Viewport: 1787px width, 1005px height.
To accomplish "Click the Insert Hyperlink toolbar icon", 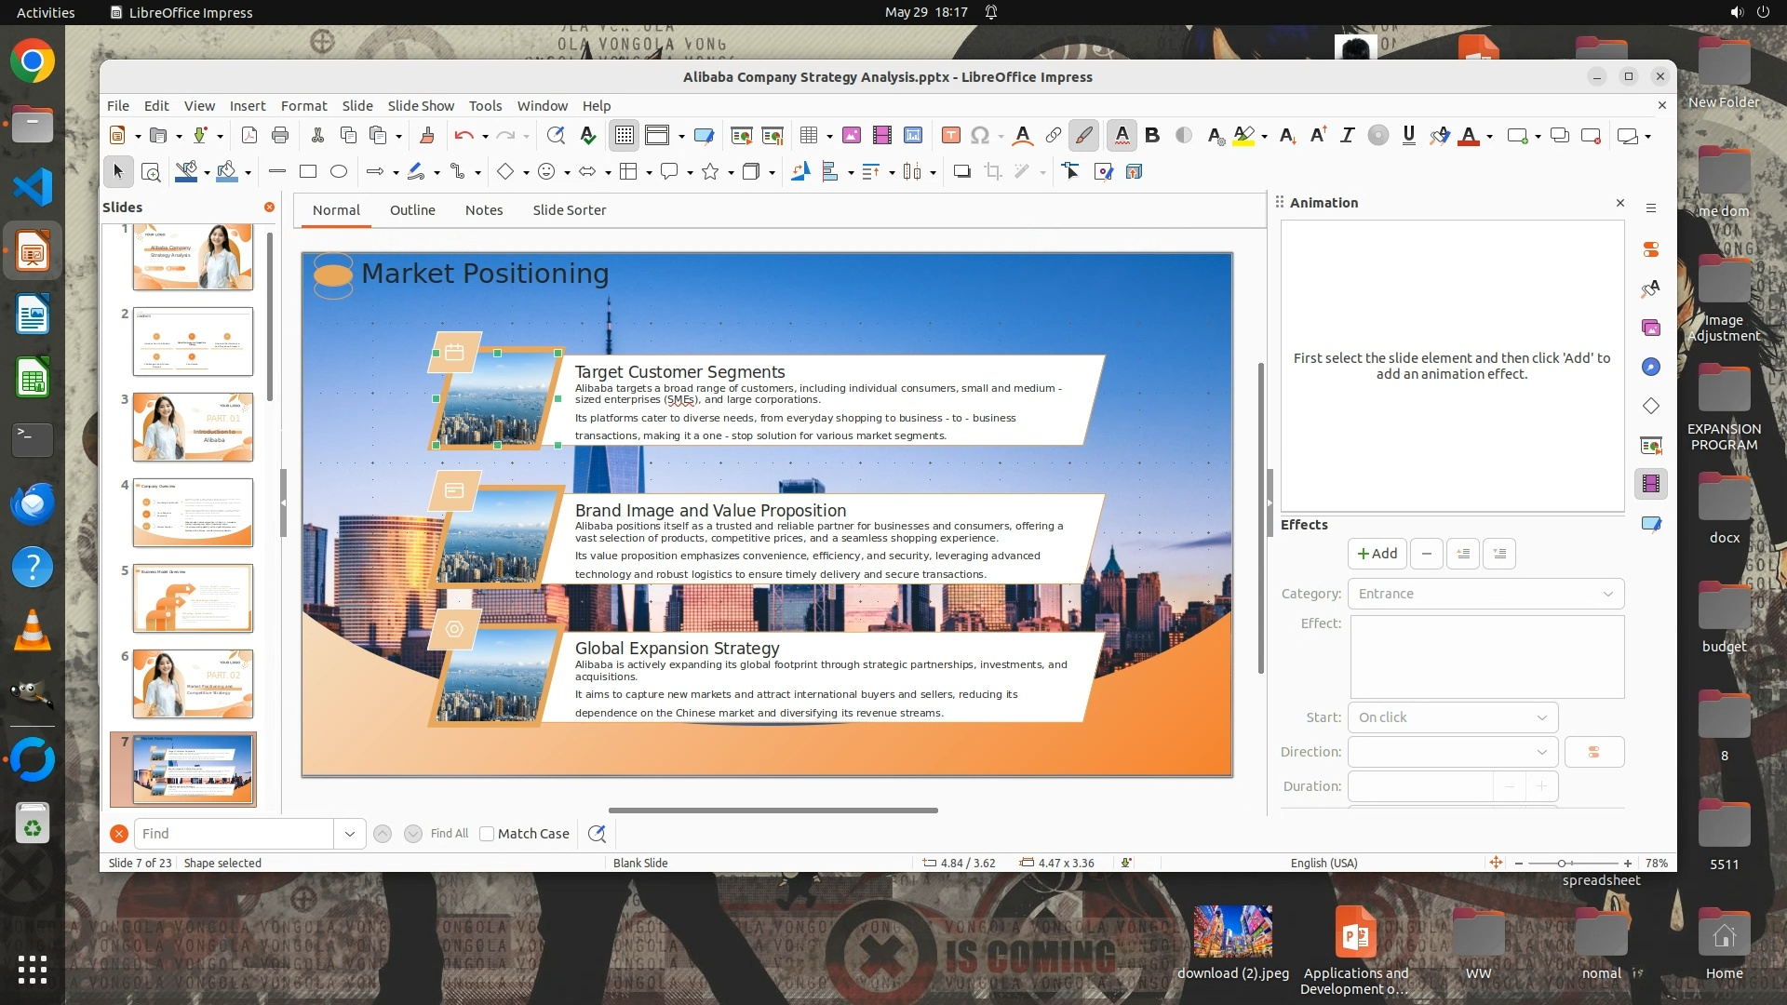I will [1053, 136].
